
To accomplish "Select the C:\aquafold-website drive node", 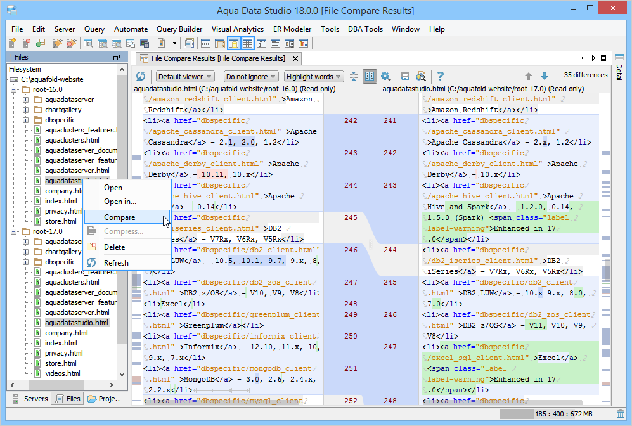I will (52, 79).
